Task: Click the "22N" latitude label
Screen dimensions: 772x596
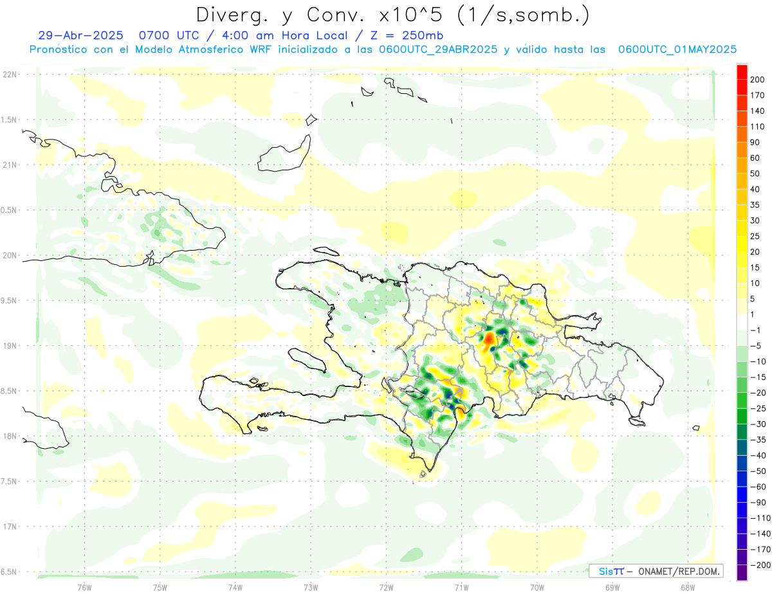Action: tap(9, 75)
